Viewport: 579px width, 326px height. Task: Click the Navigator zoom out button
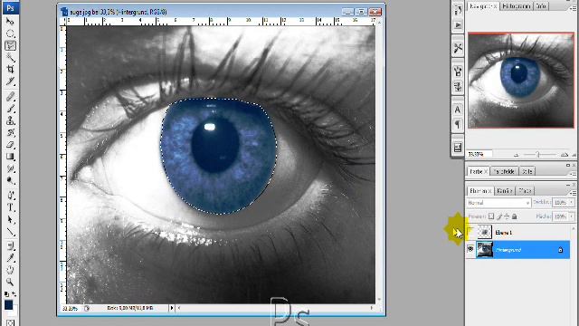517,155
